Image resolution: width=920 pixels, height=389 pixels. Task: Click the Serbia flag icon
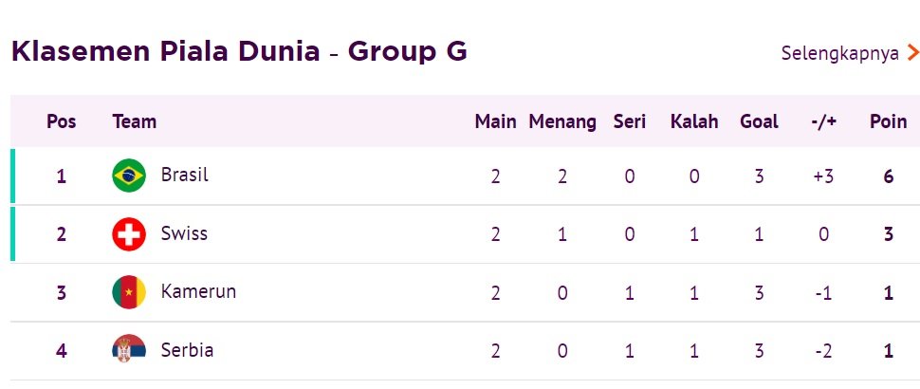(x=129, y=350)
